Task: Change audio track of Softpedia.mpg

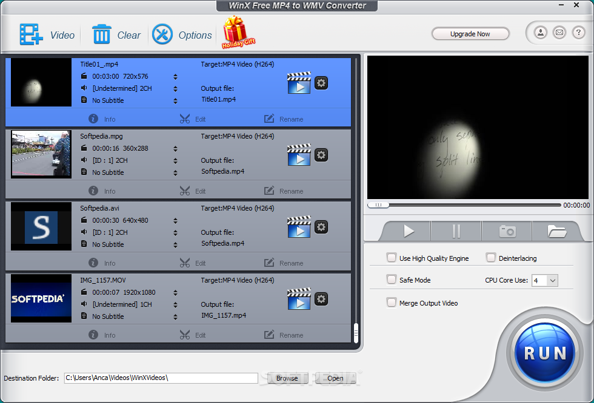Action: (175, 161)
